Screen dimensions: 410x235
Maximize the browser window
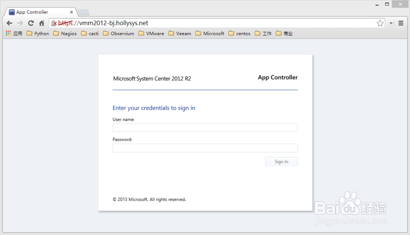pyautogui.click(x=387, y=4)
